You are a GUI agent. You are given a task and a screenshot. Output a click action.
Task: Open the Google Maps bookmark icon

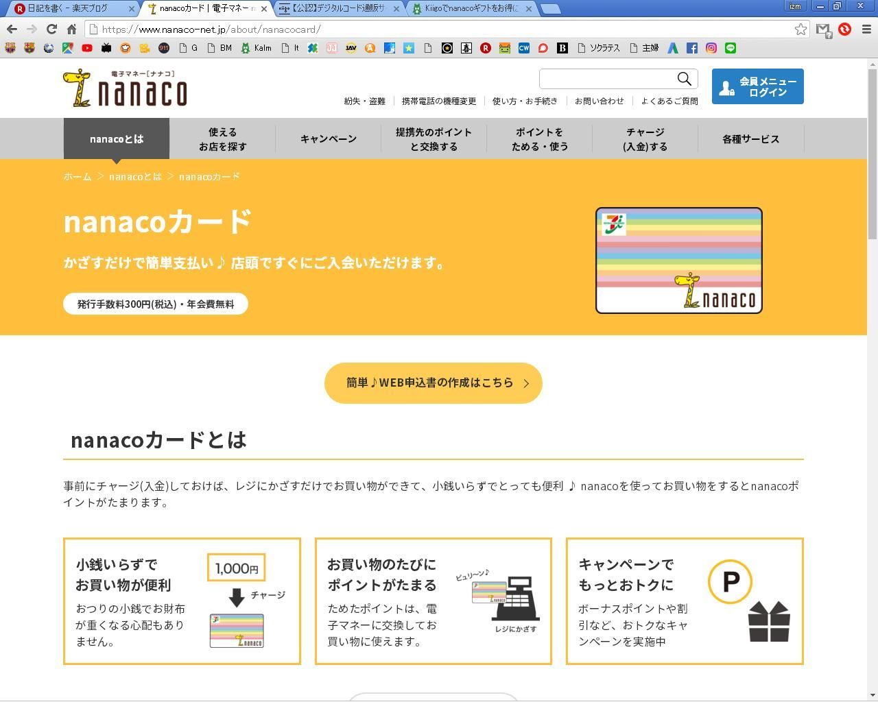[x=68, y=48]
